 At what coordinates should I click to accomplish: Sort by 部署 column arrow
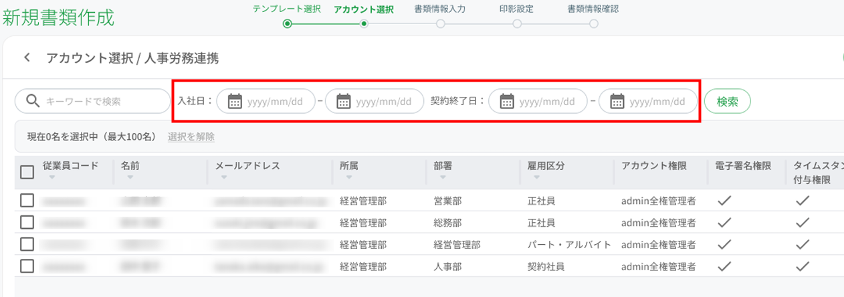click(442, 178)
